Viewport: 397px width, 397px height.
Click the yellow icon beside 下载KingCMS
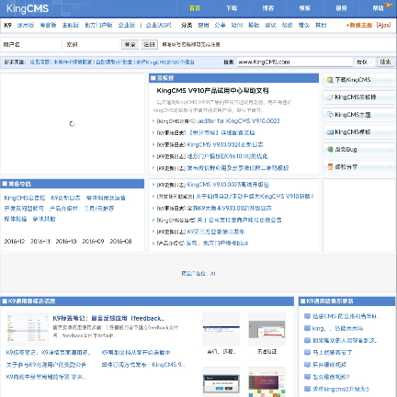coord(330,80)
